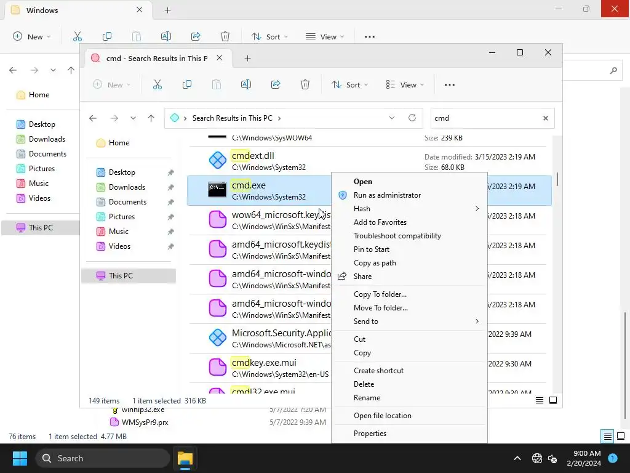Open recent locations chevron in the search window navigation

(x=133, y=118)
